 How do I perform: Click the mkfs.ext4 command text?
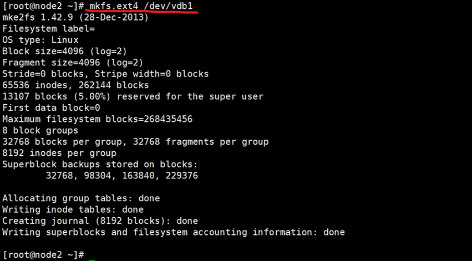[114, 6]
